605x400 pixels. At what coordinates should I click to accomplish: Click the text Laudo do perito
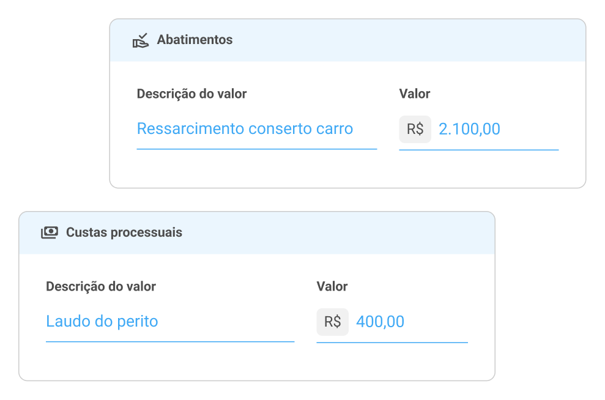pos(102,321)
